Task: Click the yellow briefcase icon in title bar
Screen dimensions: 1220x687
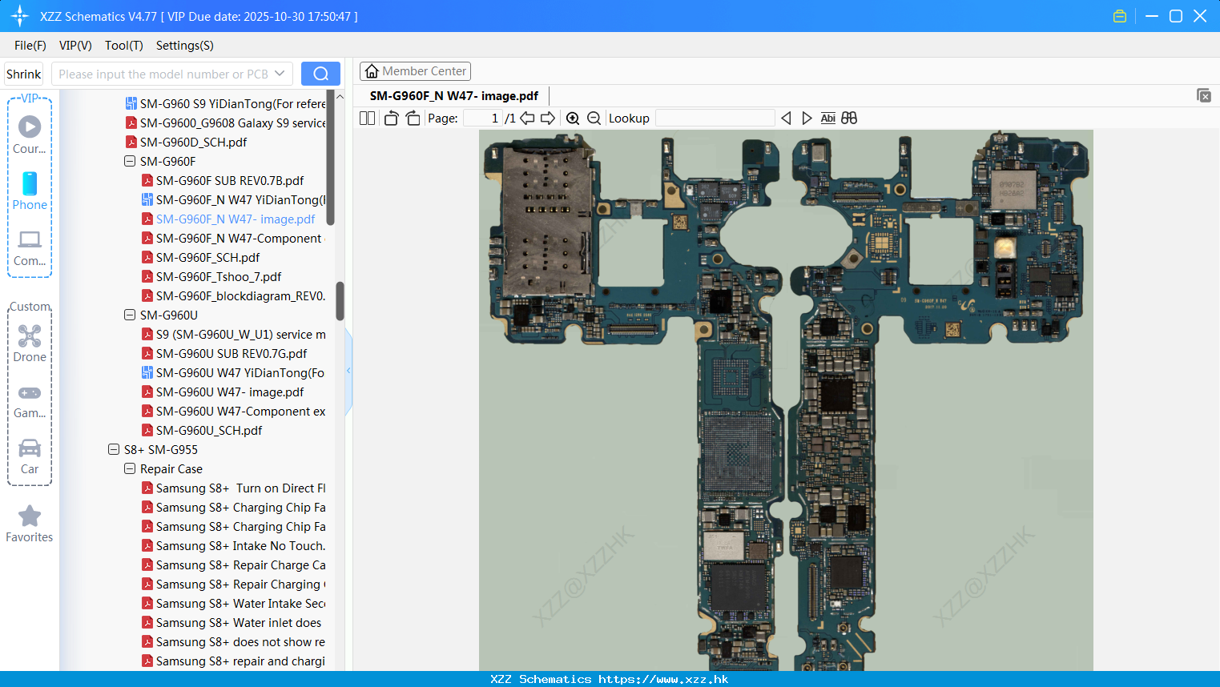Action: pos(1120,16)
